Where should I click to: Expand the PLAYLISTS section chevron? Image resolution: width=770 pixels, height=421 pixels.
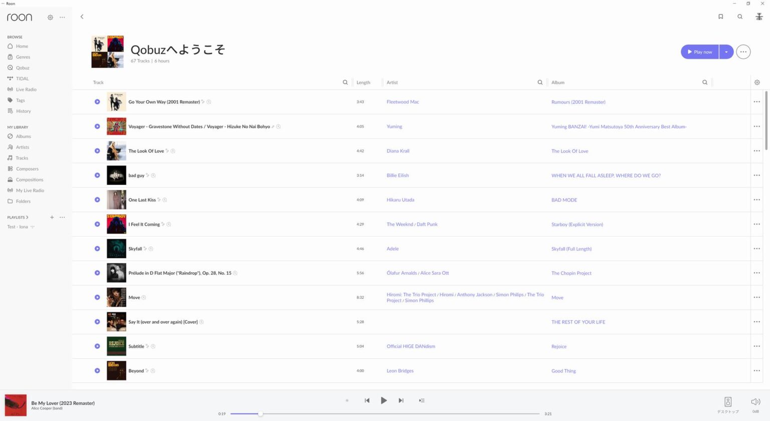tap(27, 218)
